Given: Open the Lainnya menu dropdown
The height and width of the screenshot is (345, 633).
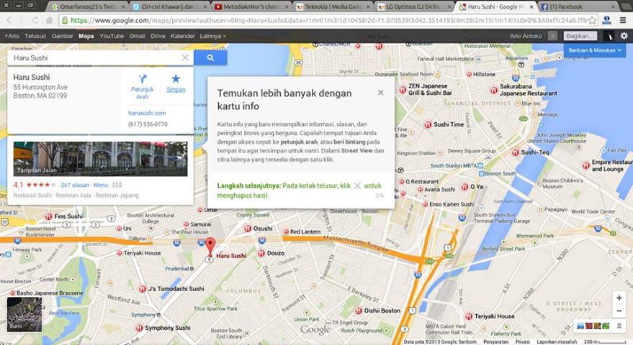Looking at the screenshot, I should point(212,36).
